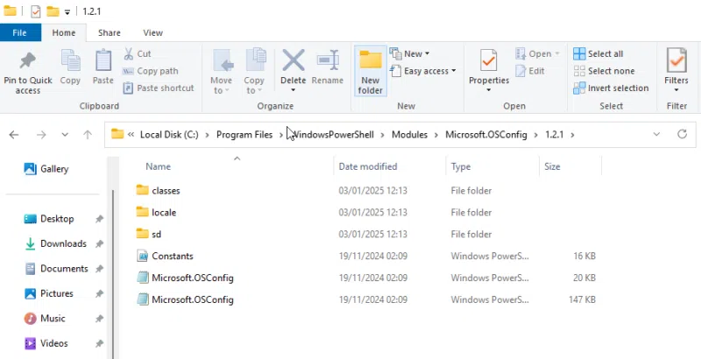Click the Paste clipboard icon

[103, 60]
